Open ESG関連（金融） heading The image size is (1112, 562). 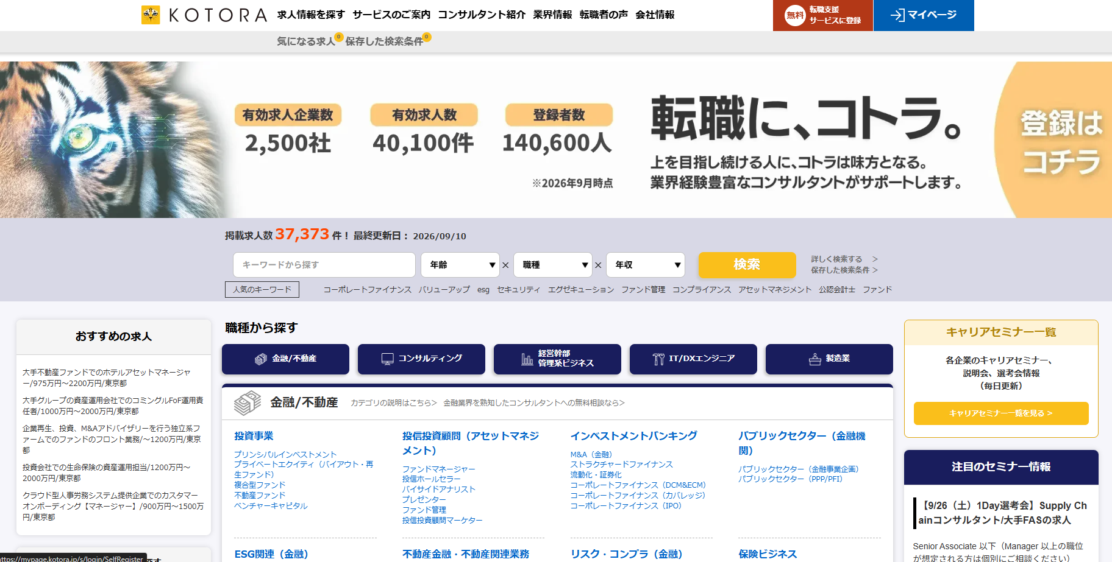[x=271, y=554]
